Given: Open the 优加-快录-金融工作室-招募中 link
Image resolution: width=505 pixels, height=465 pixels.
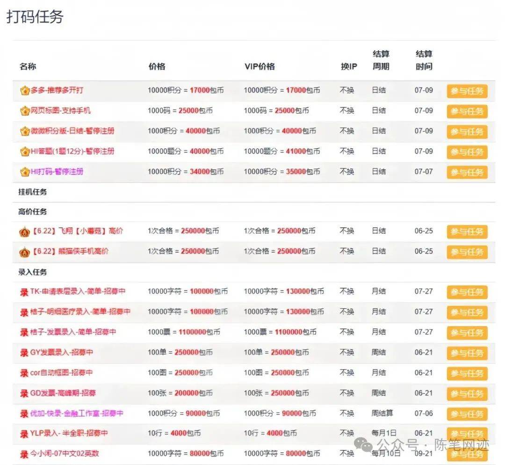Looking at the screenshot, I should pos(77,413).
